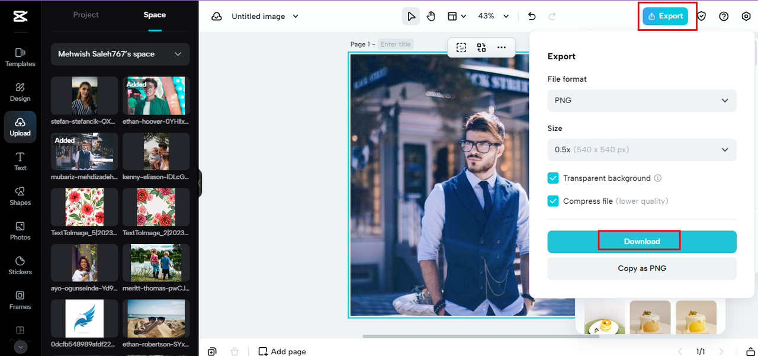This screenshot has height=356, width=758.
Task: Open the shield privacy icon
Action: click(x=702, y=16)
